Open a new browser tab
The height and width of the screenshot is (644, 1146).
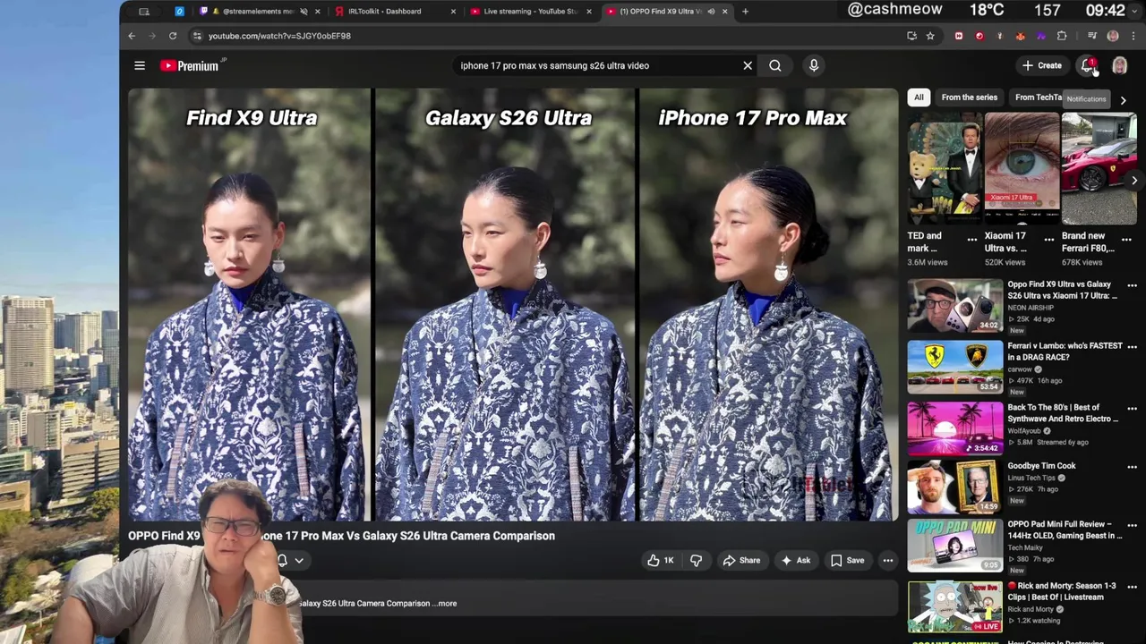tap(745, 12)
